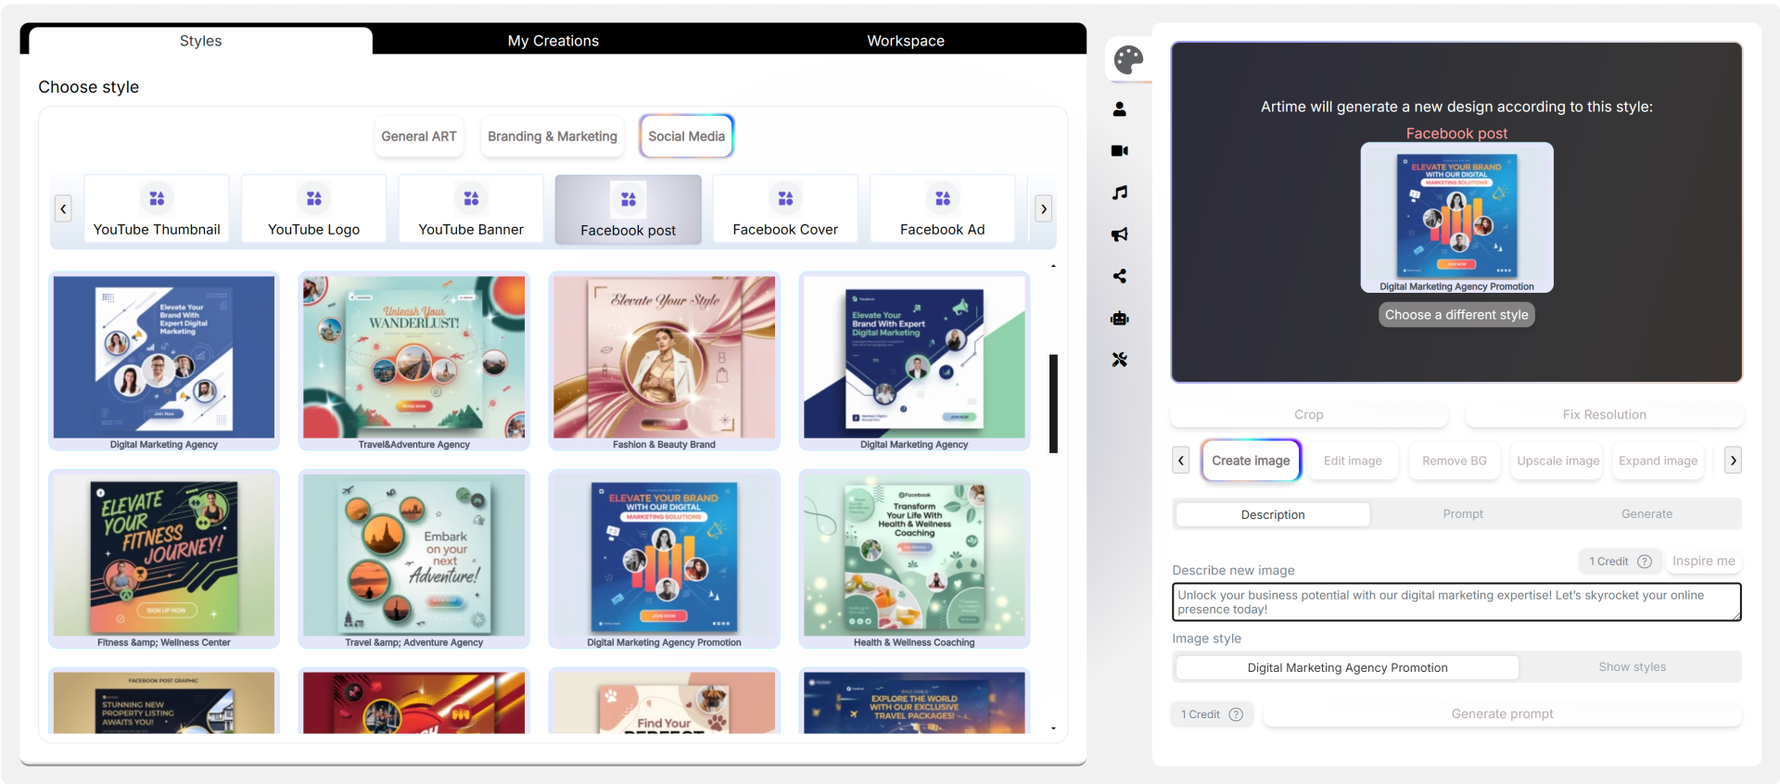Open the tools wrench sidebar icon
Screen dimensions: 1780x784
(1120, 360)
